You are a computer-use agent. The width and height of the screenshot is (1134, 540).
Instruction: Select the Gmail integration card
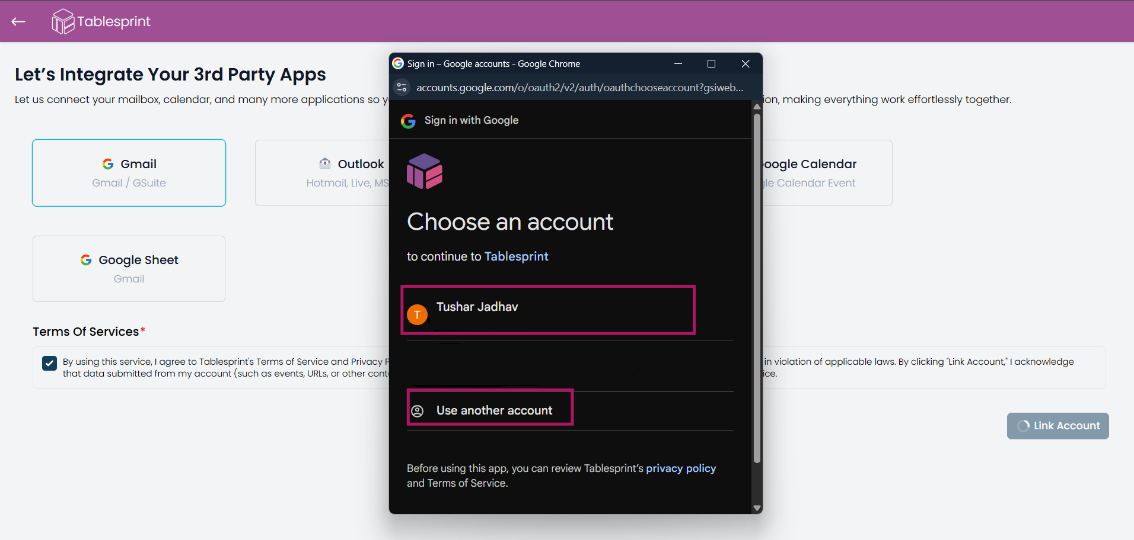pos(129,173)
